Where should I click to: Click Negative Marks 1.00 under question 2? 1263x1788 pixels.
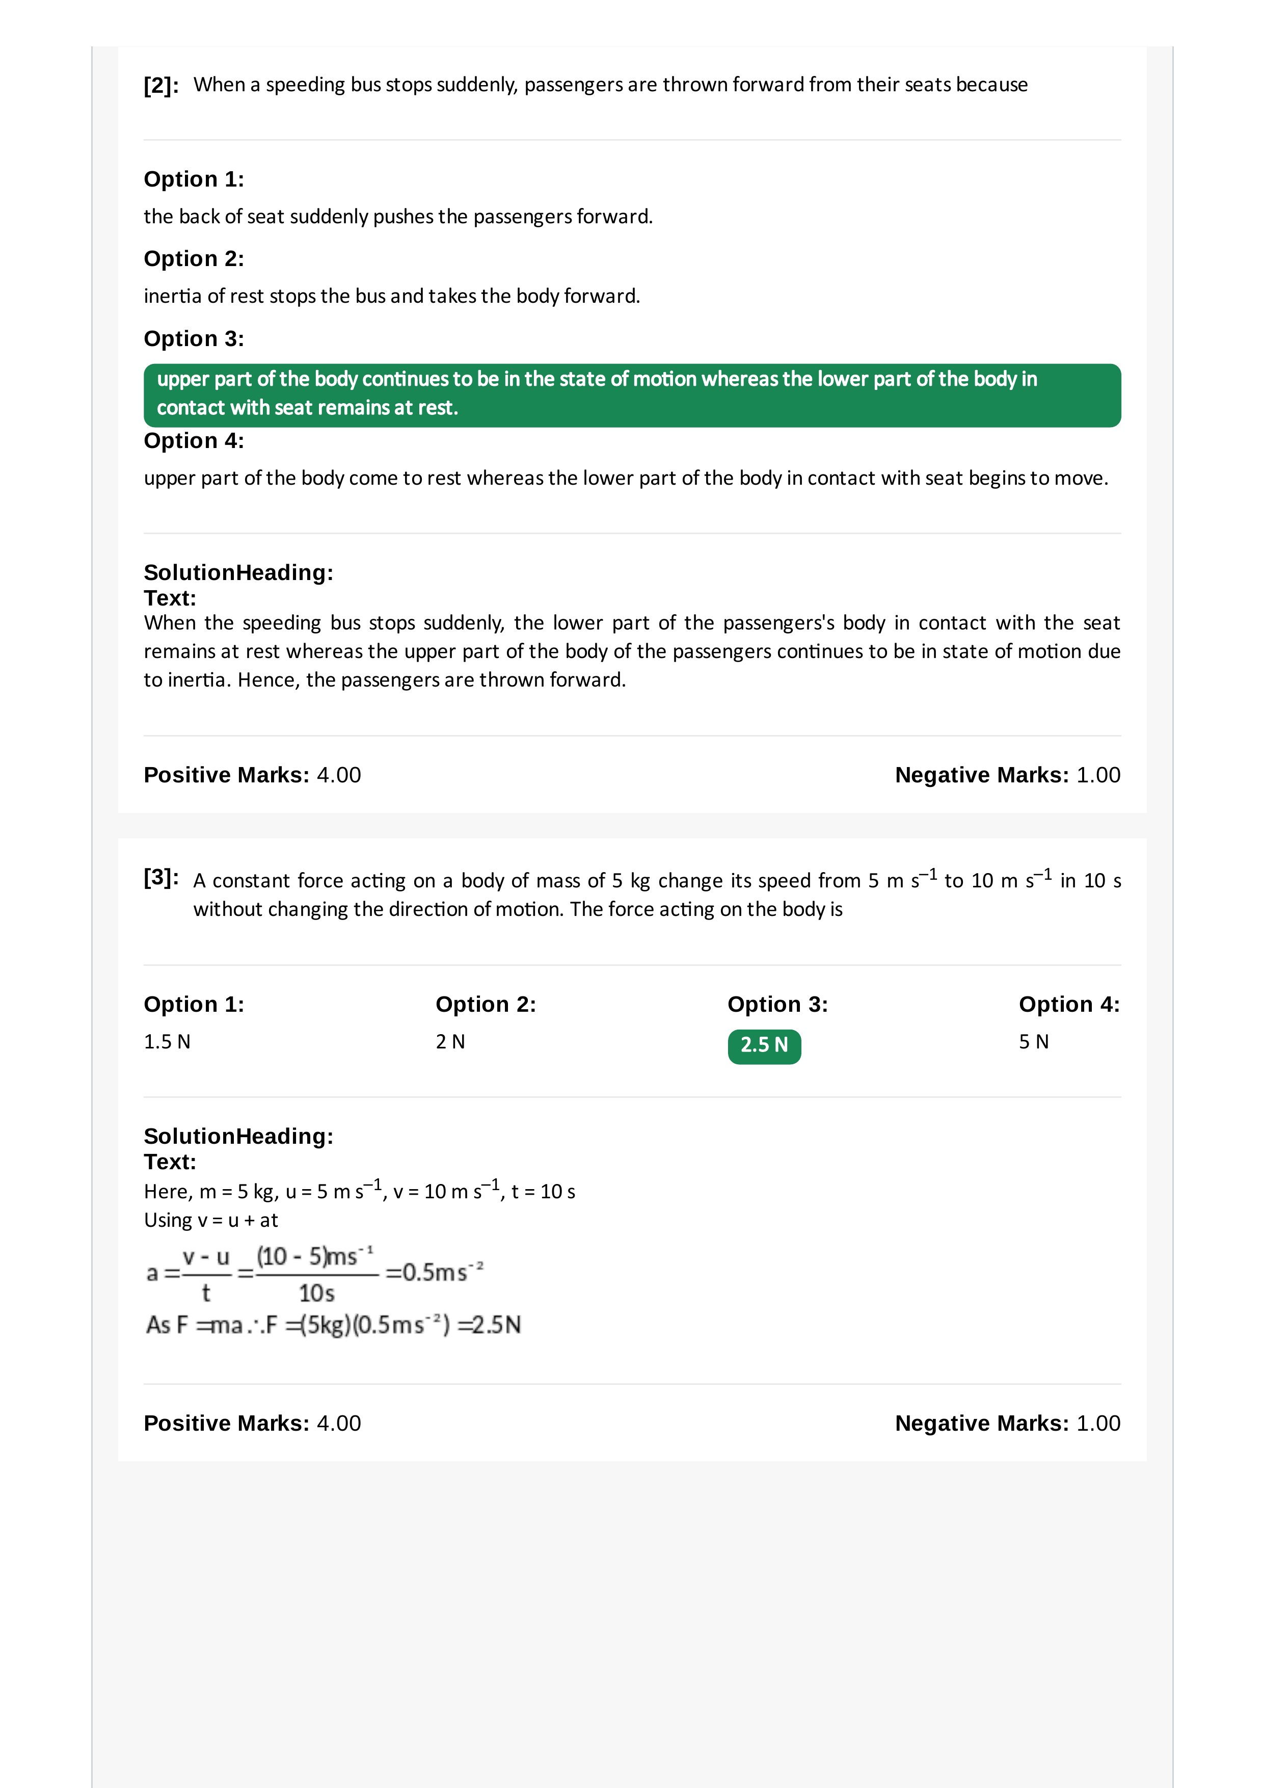pyautogui.click(x=1008, y=775)
